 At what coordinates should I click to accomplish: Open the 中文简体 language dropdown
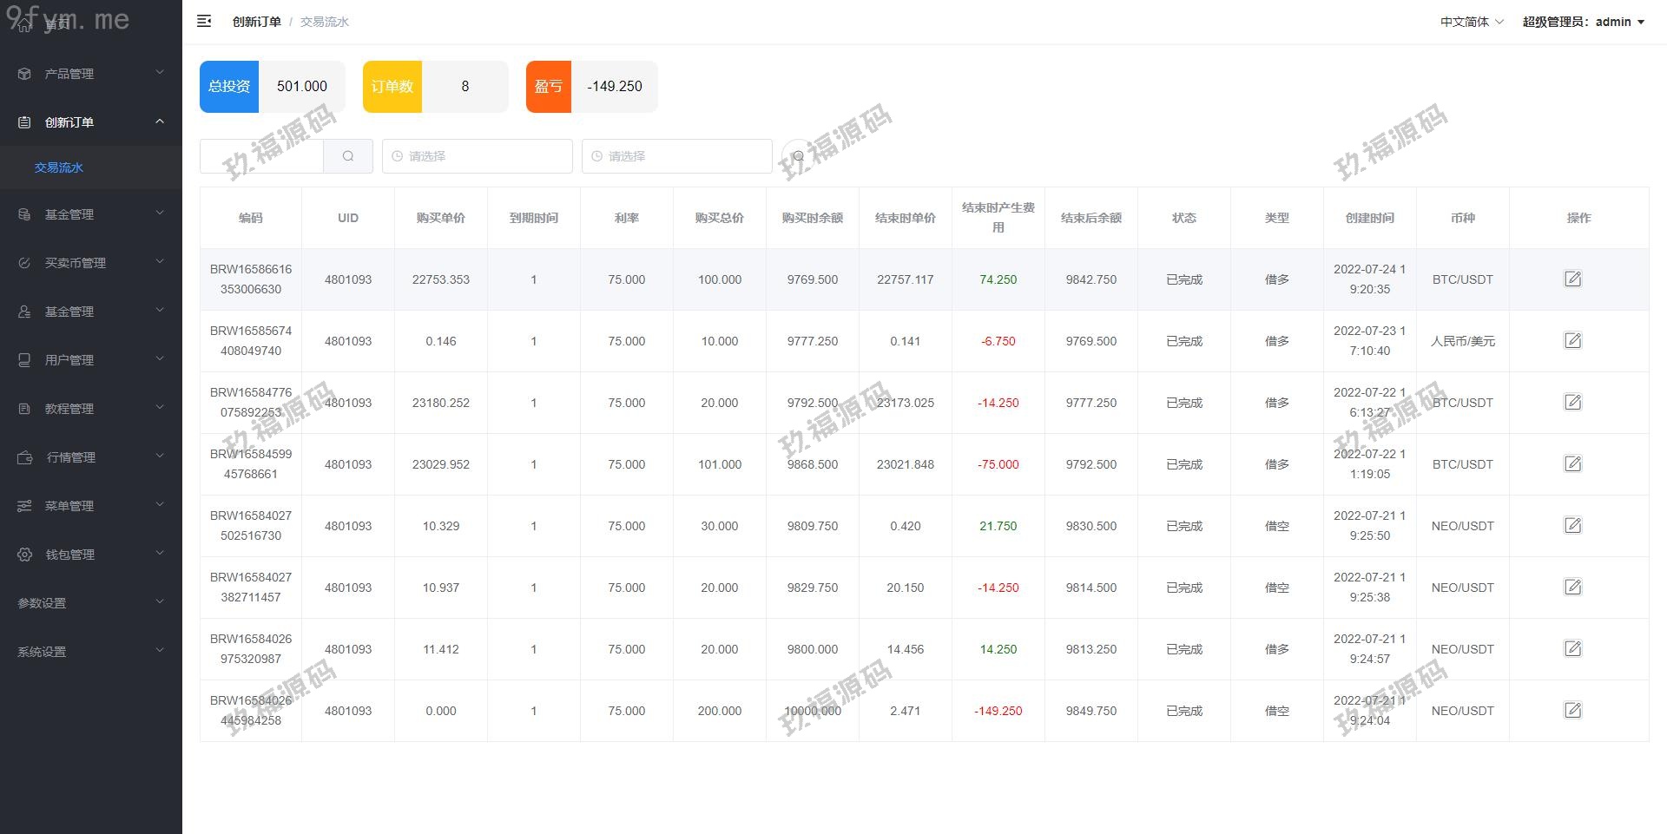(1472, 22)
